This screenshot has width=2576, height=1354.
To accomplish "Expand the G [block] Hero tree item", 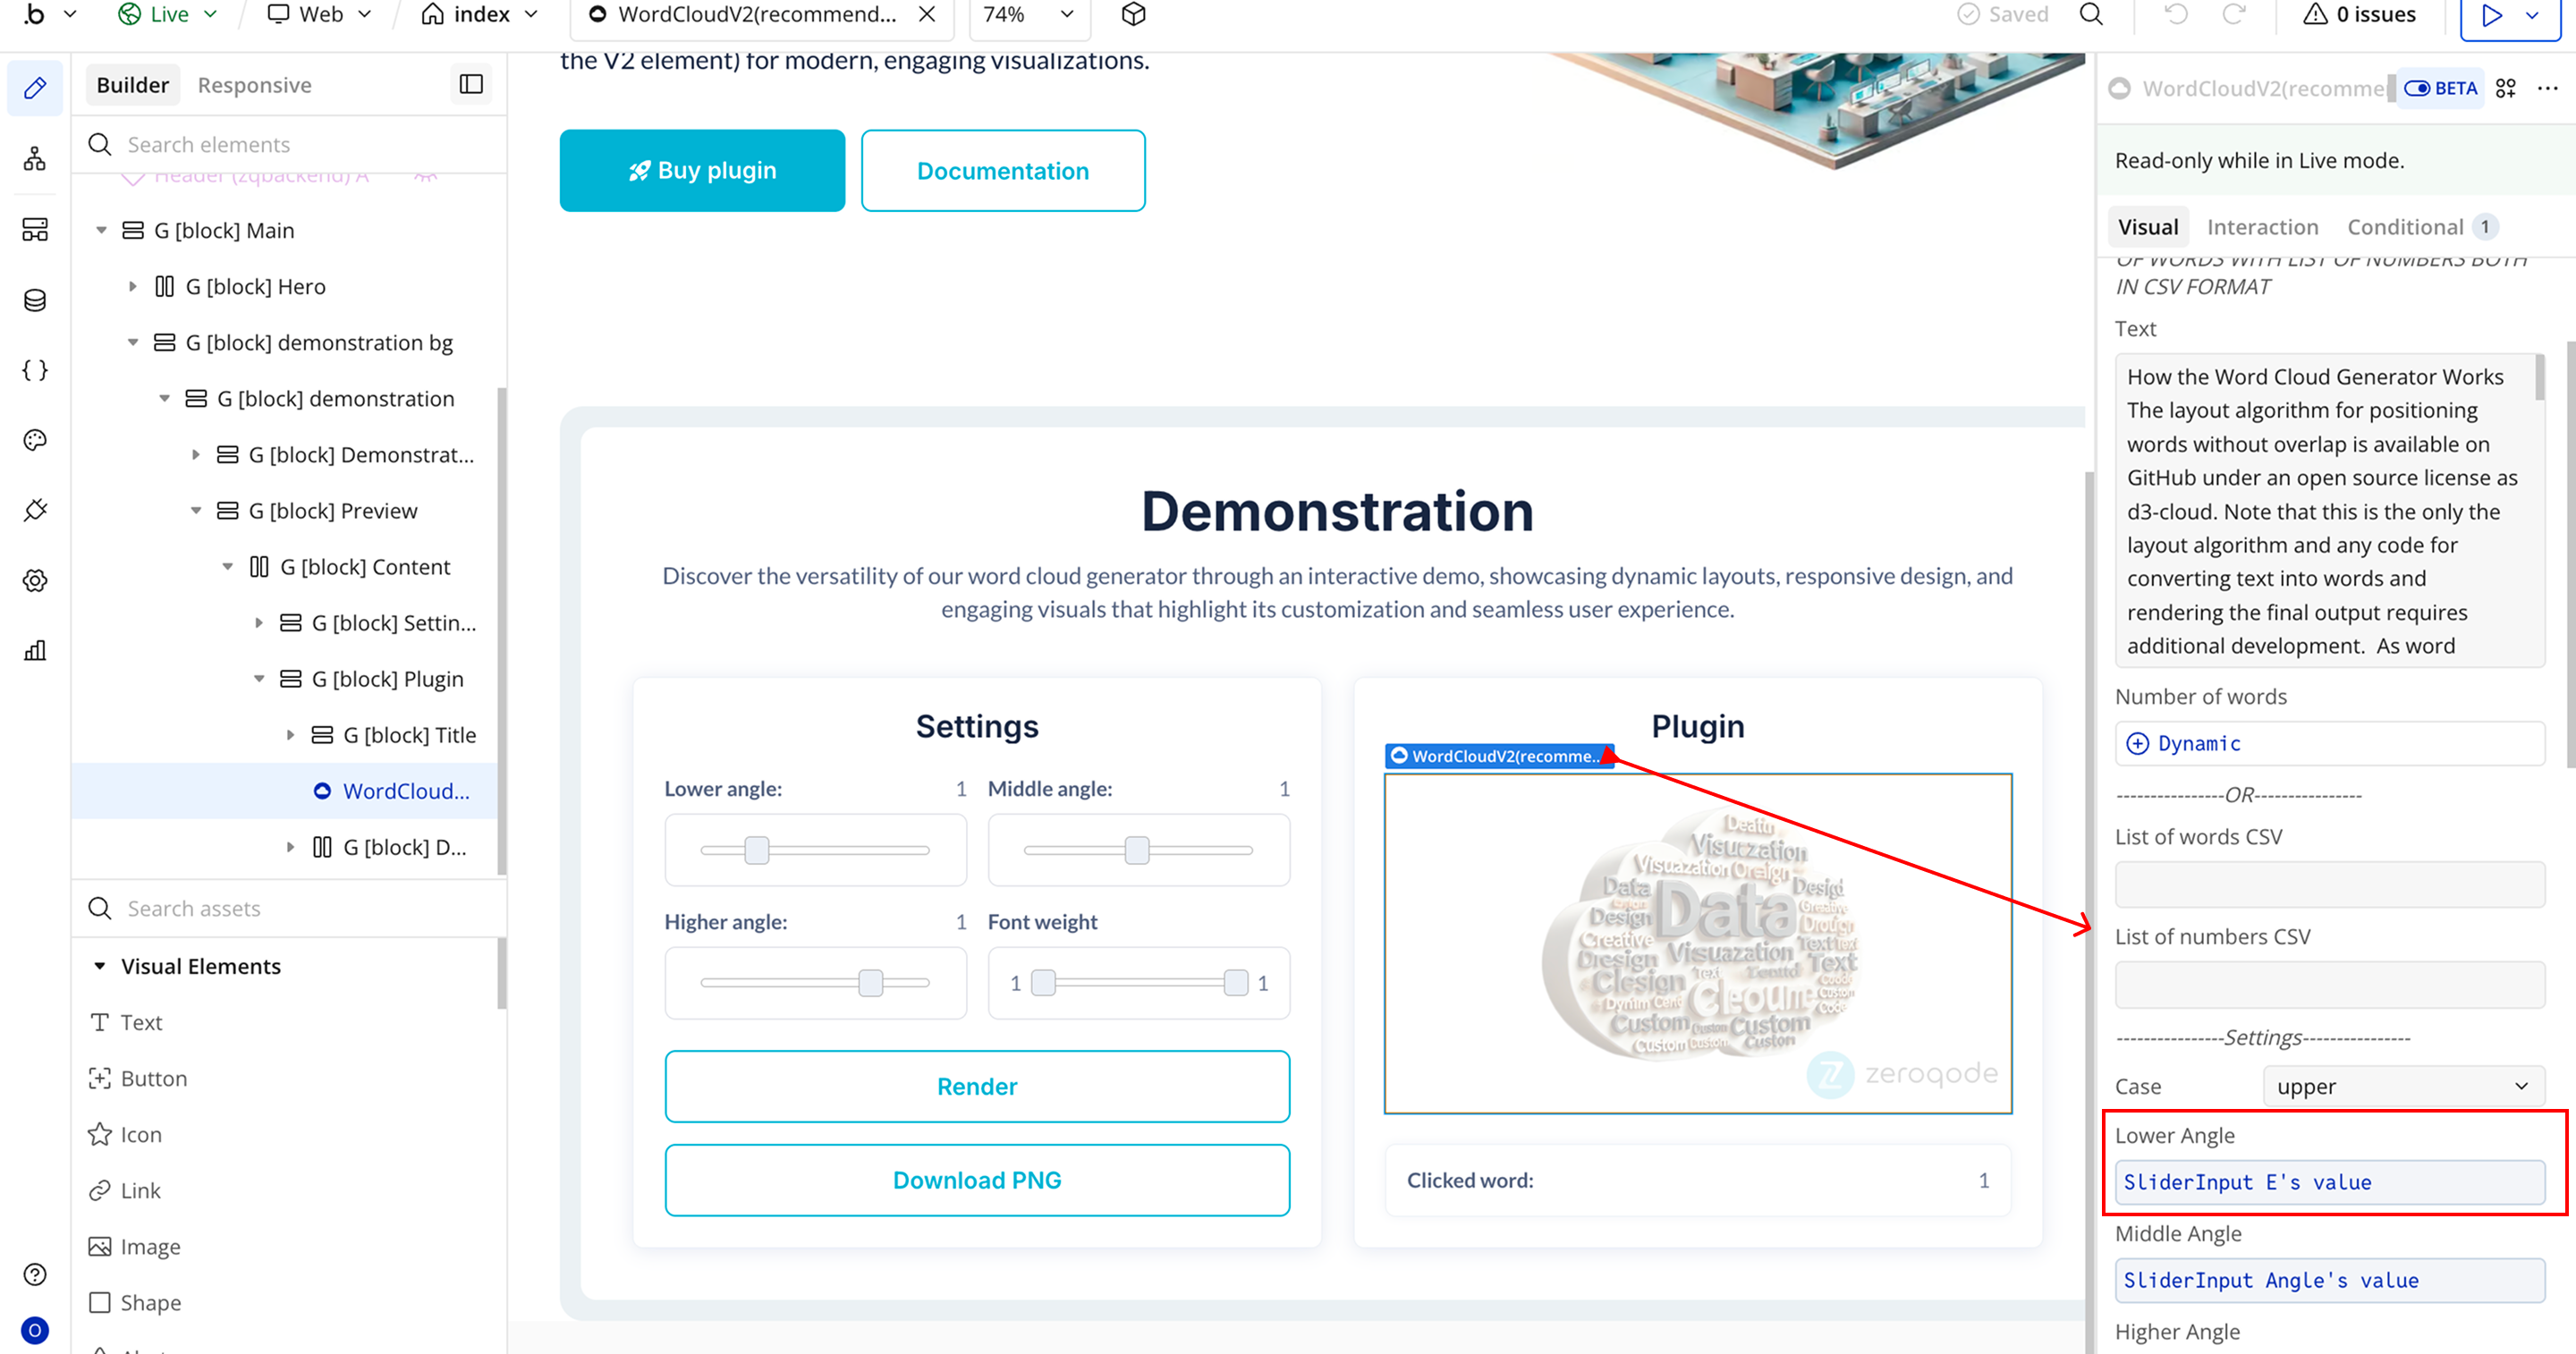I will (133, 287).
